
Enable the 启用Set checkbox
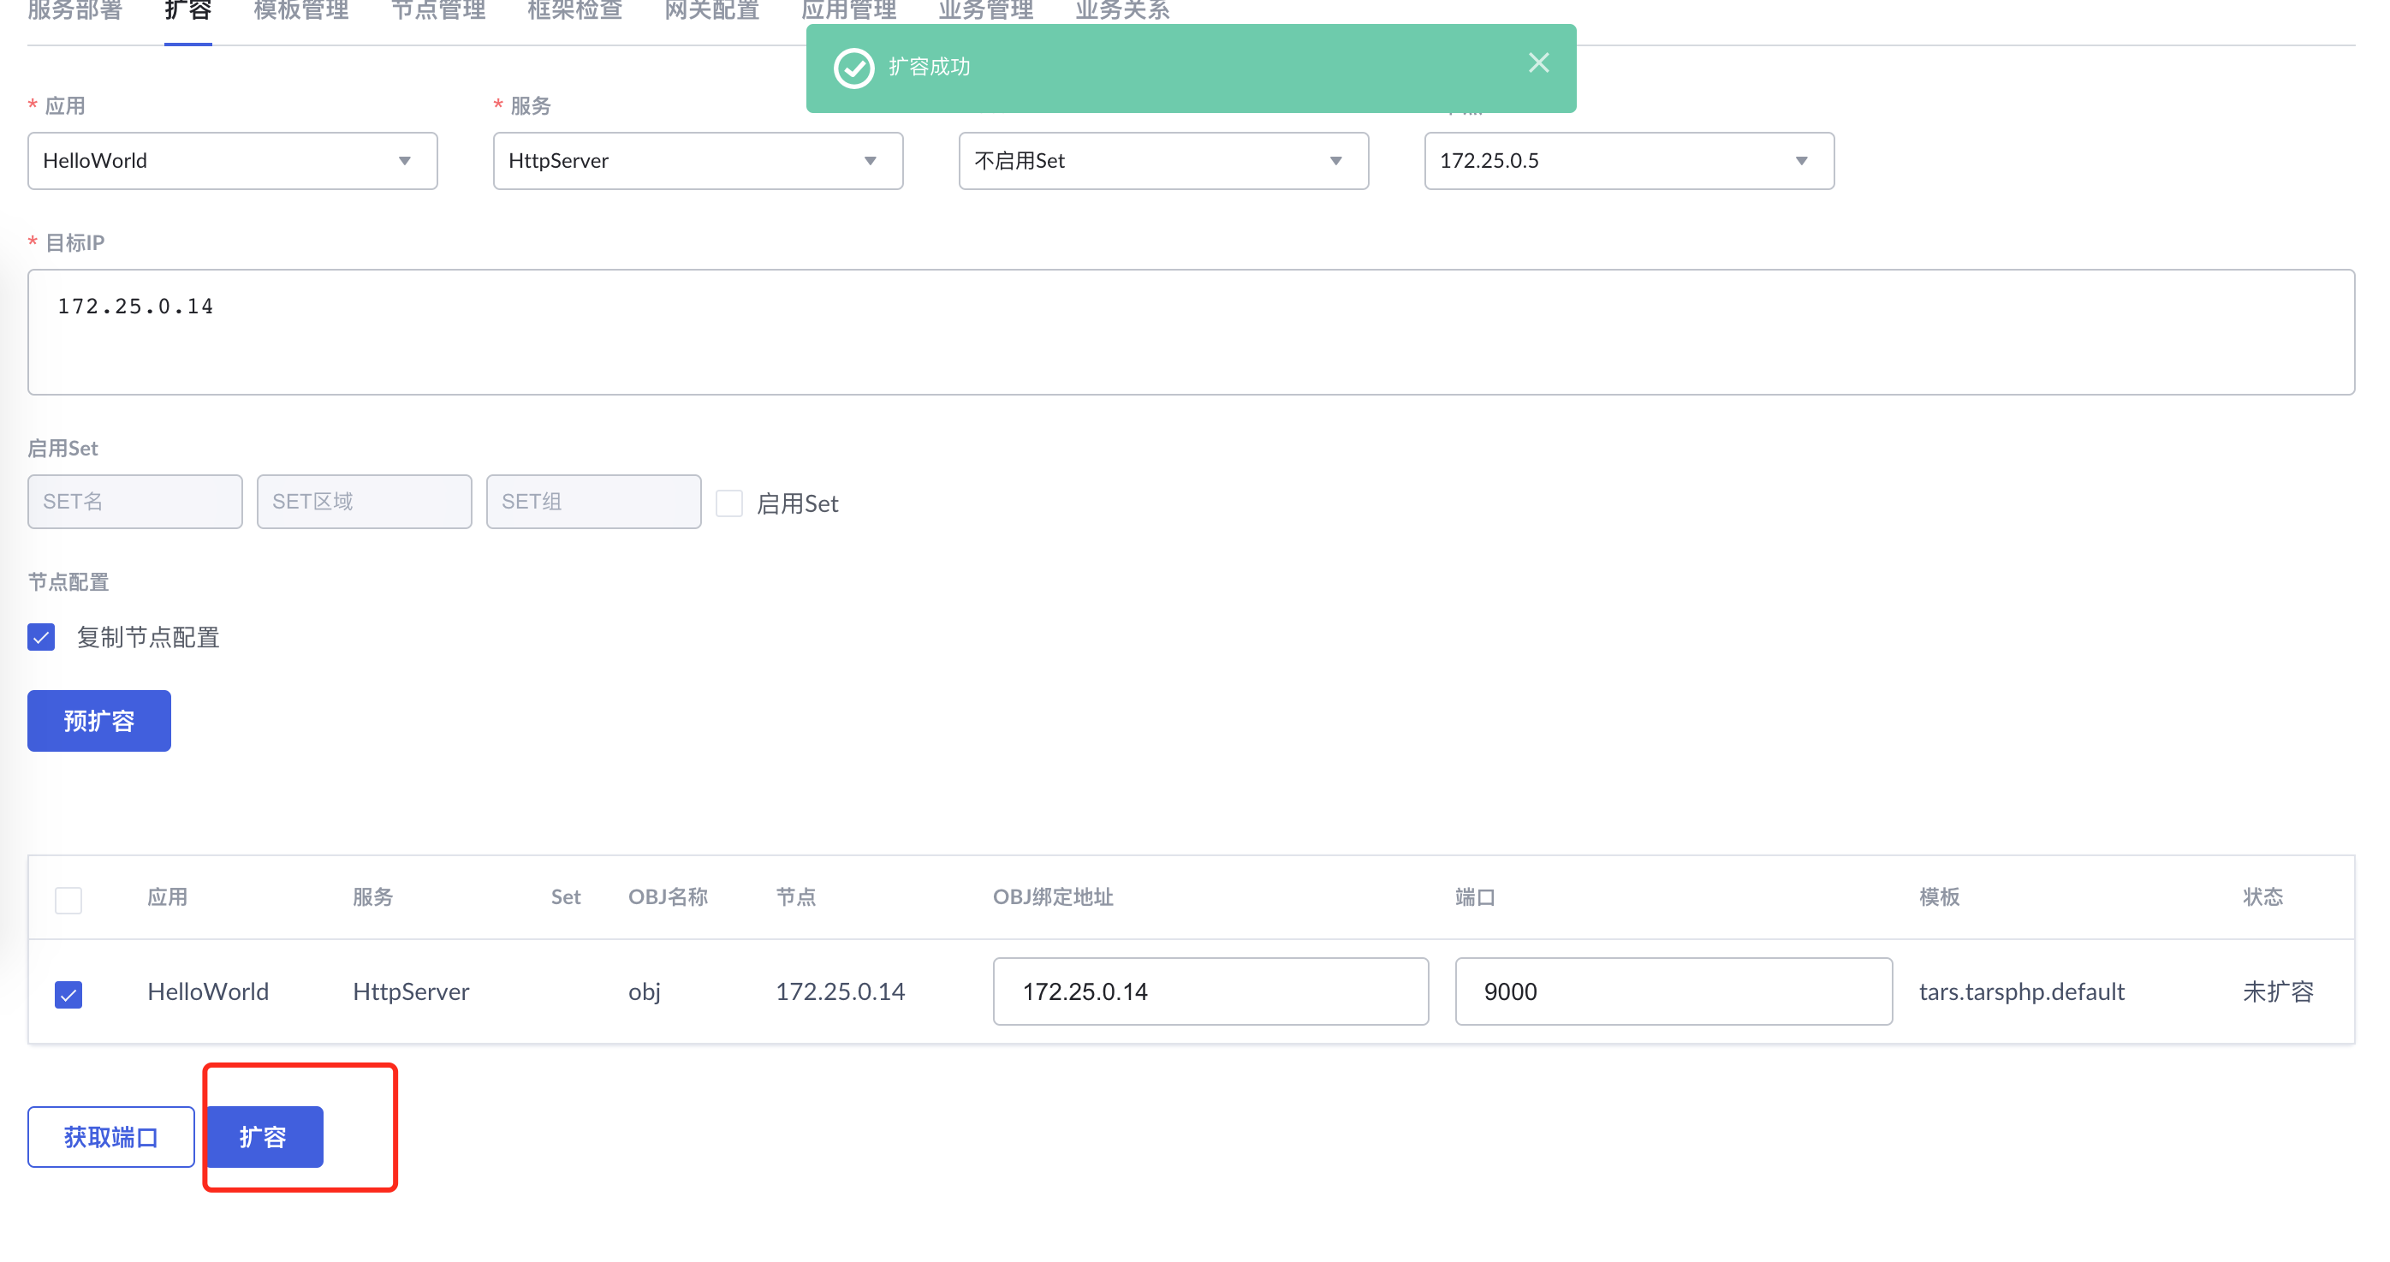click(729, 503)
